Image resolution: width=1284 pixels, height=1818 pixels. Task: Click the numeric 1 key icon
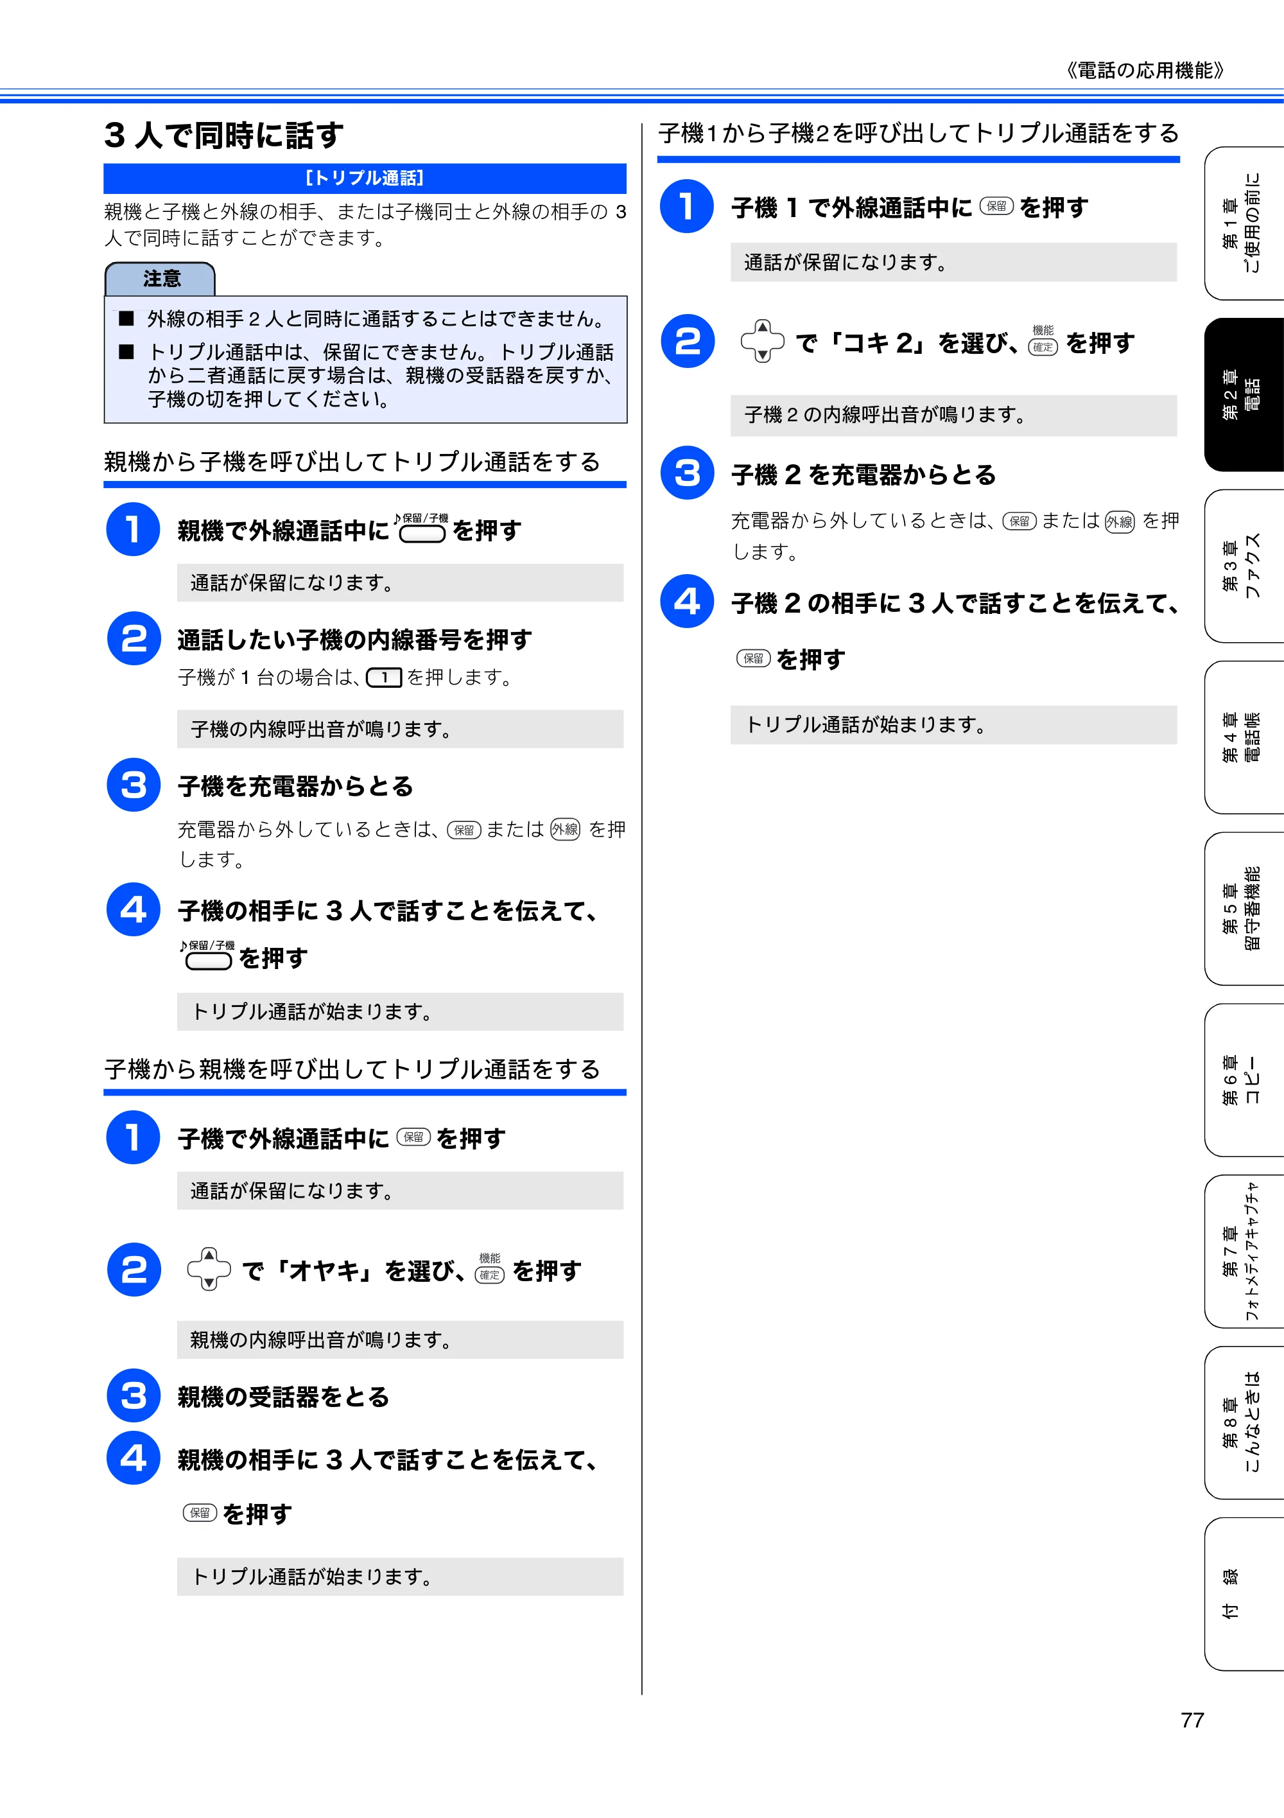point(384,677)
